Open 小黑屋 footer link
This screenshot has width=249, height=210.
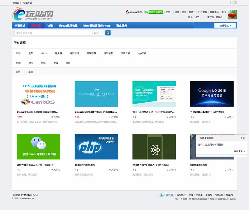(199, 195)
